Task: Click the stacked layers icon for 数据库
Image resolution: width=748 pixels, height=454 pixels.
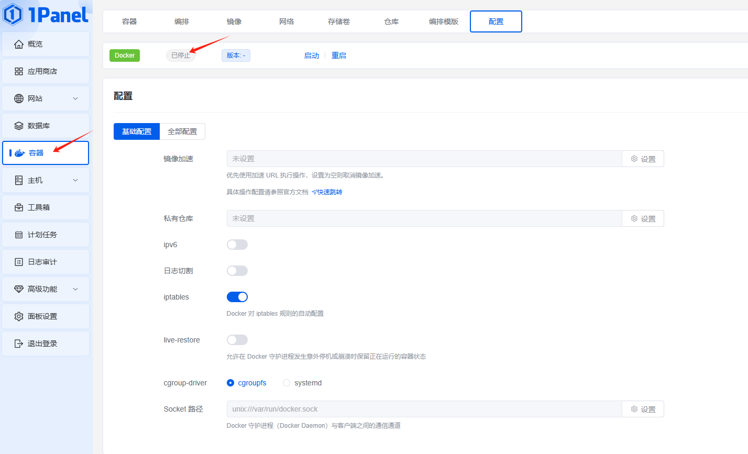Action: [19, 126]
